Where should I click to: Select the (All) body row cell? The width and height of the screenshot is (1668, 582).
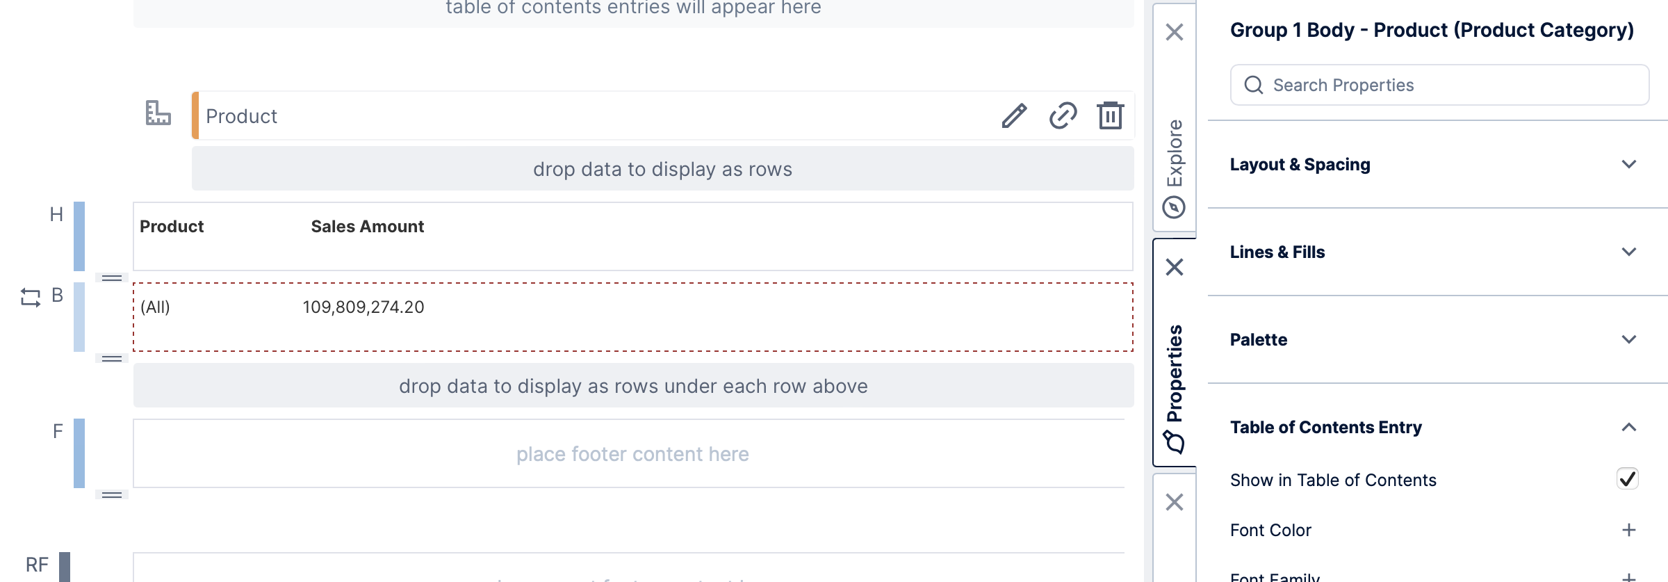pos(155,307)
